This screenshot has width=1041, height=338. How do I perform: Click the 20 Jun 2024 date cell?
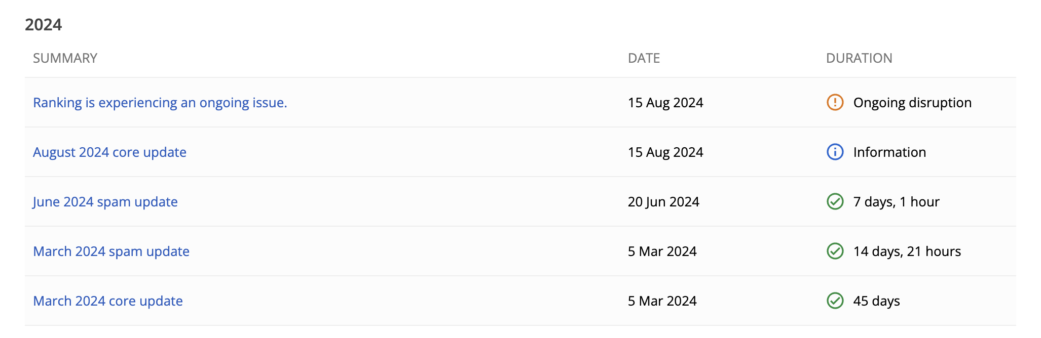663,202
